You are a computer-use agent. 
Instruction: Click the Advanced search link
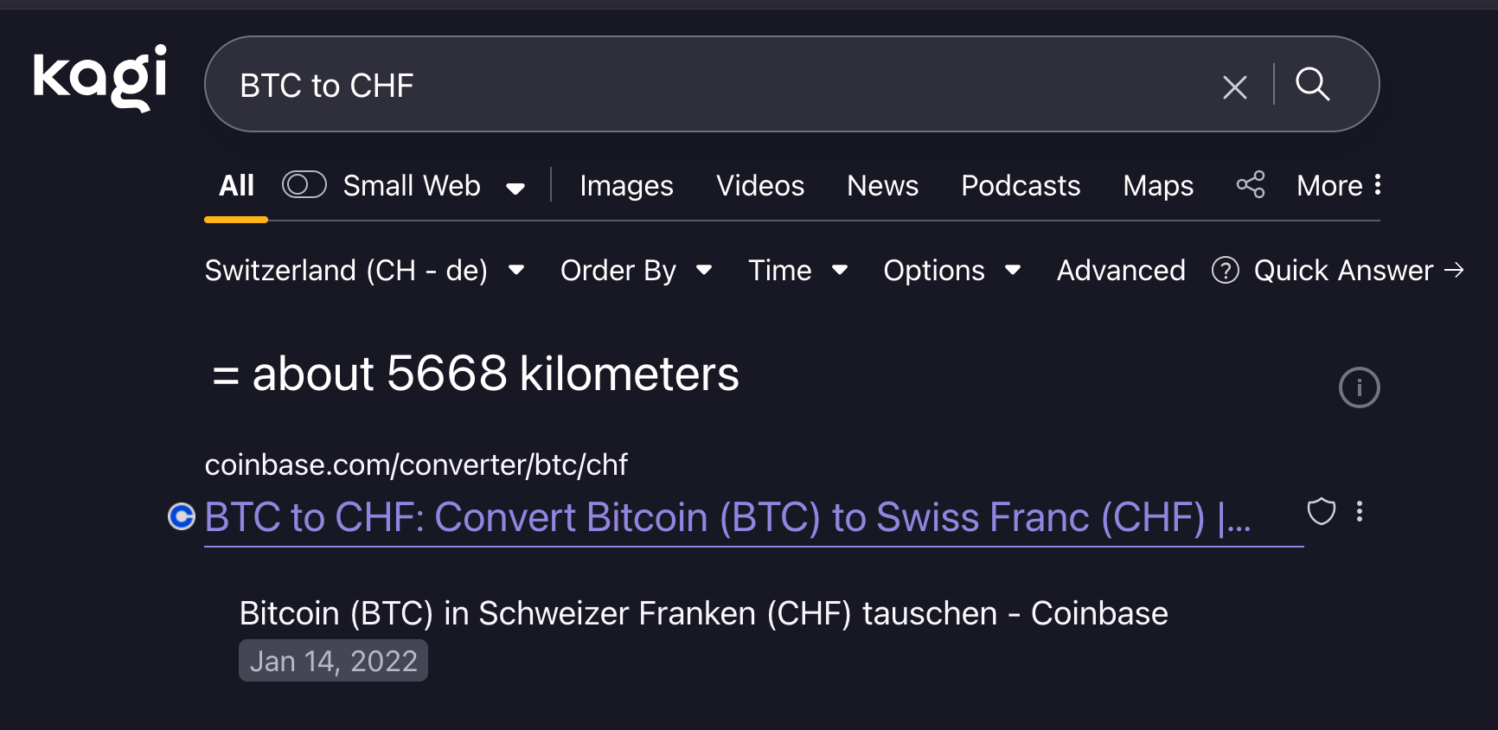[1120, 271]
